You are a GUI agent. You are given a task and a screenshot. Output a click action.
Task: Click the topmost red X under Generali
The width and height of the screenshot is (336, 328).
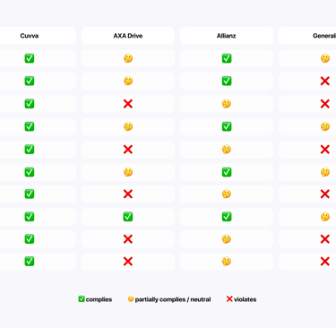[325, 81]
